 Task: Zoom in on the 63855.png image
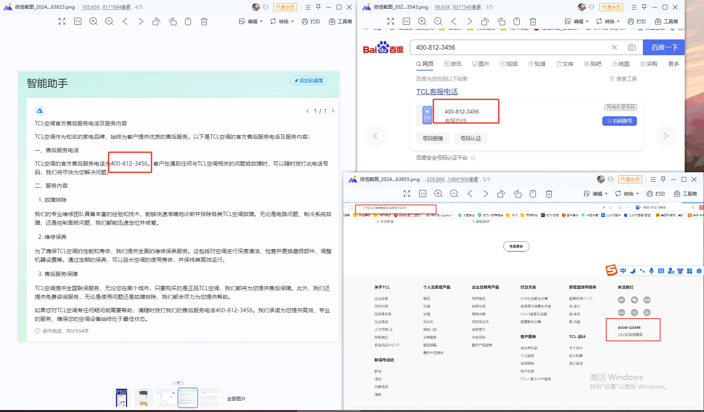pyautogui.click(x=438, y=194)
